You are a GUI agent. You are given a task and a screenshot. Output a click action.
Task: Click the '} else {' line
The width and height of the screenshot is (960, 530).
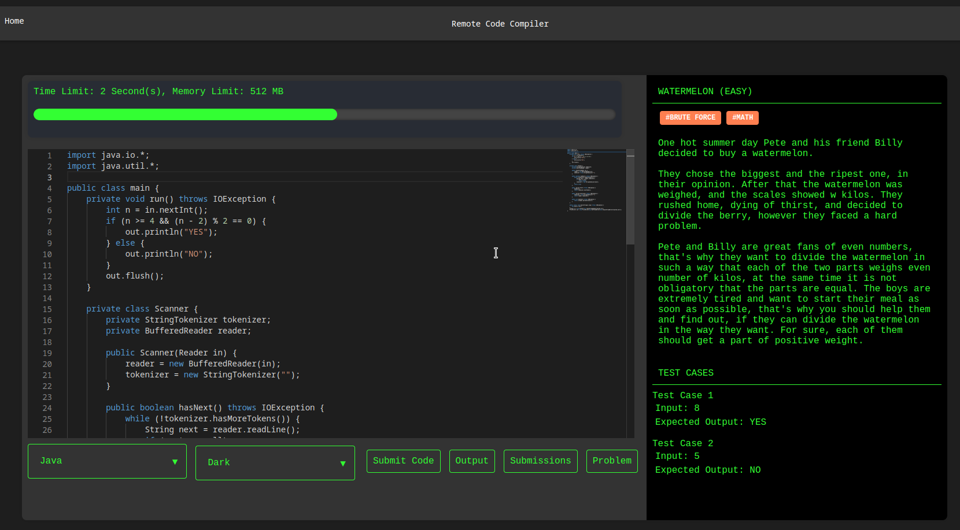coord(125,243)
